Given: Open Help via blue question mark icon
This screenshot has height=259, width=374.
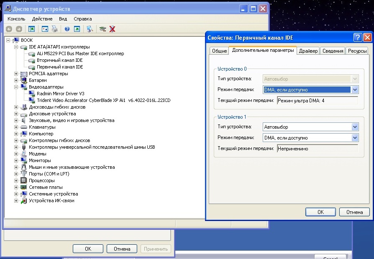Looking at the screenshot, I should (x=67, y=29).
